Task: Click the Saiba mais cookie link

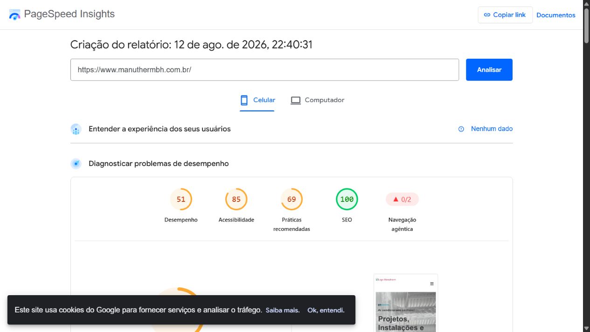Action: (x=283, y=310)
